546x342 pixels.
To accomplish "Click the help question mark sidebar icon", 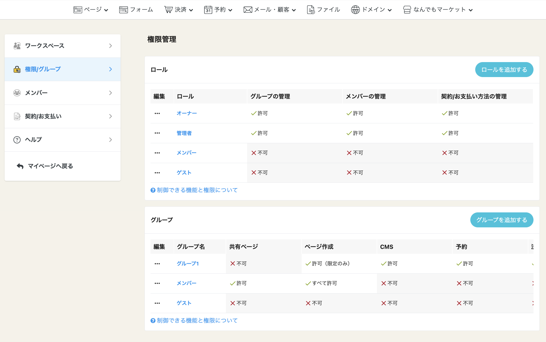I will point(17,140).
